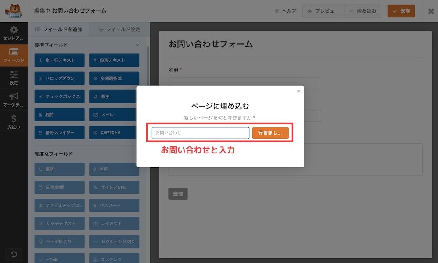Click the 行きまし... orange button
Screen dimensions: 438x263
[270, 133]
